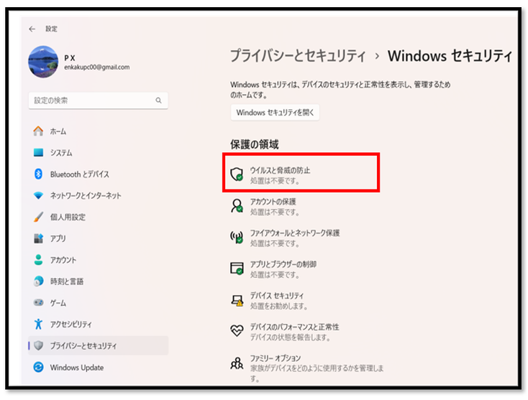Click the アクセシビリティ figure icon
The height and width of the screenshot is (400, 528).
tap(38, 324)
